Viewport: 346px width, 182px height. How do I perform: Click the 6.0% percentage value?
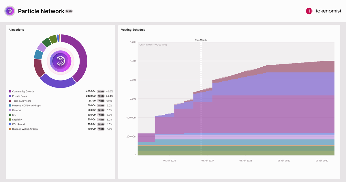coord(110,105)
